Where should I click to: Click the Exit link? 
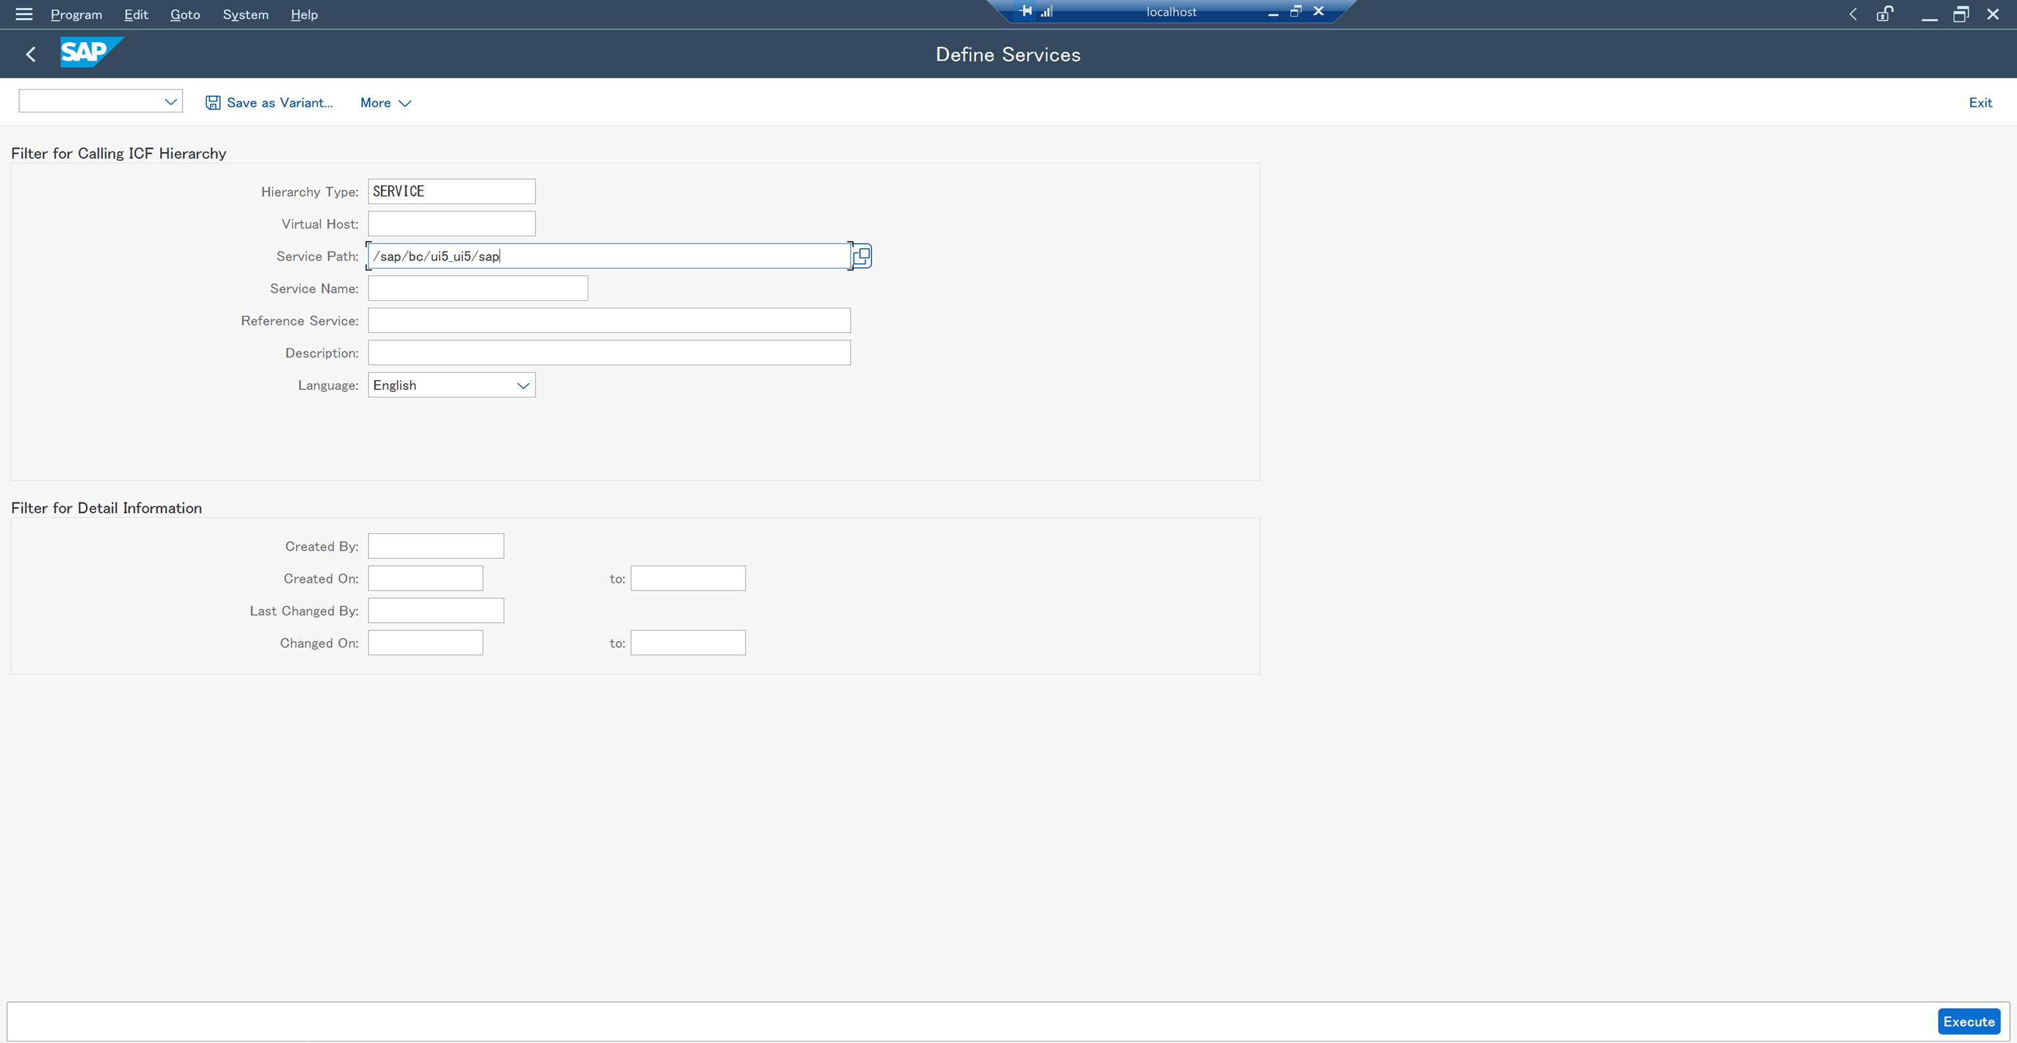tap(1979, 103)
